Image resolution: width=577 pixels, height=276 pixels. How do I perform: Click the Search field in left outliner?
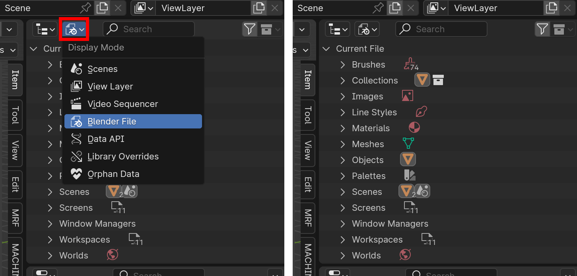coord(149,29)
